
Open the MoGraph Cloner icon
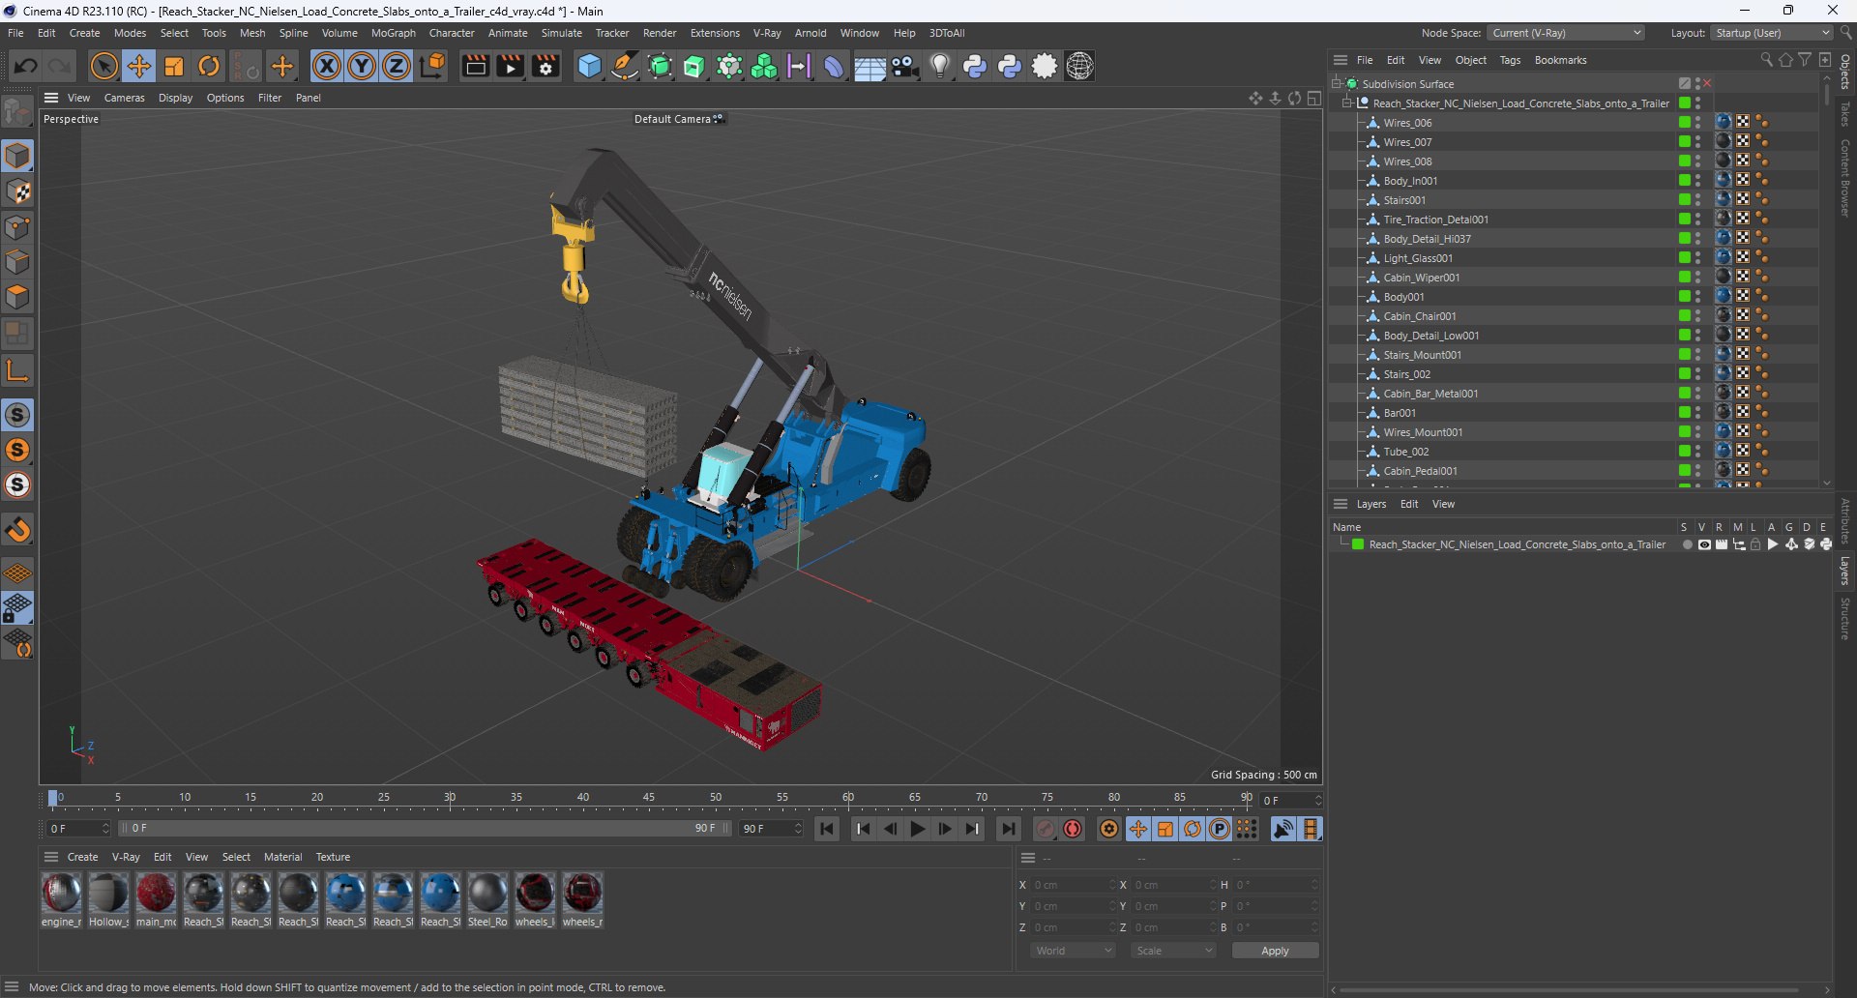click(764, 66)
